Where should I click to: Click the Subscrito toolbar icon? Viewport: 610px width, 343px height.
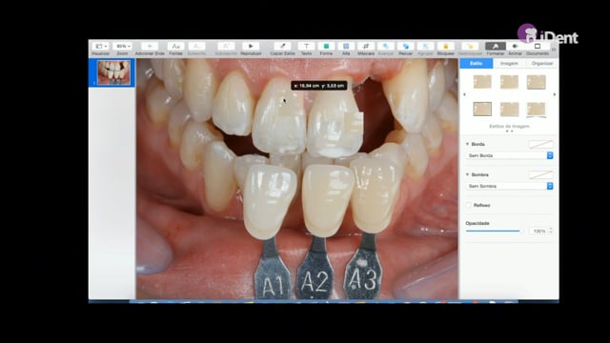coord(197,47)
